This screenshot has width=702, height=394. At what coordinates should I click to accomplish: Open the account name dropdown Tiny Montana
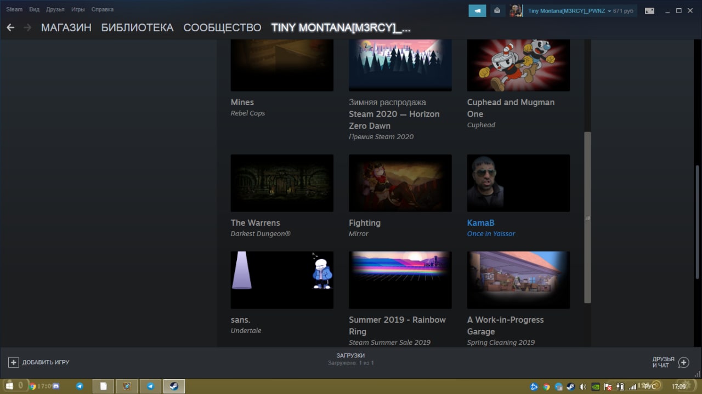(570, 10)
